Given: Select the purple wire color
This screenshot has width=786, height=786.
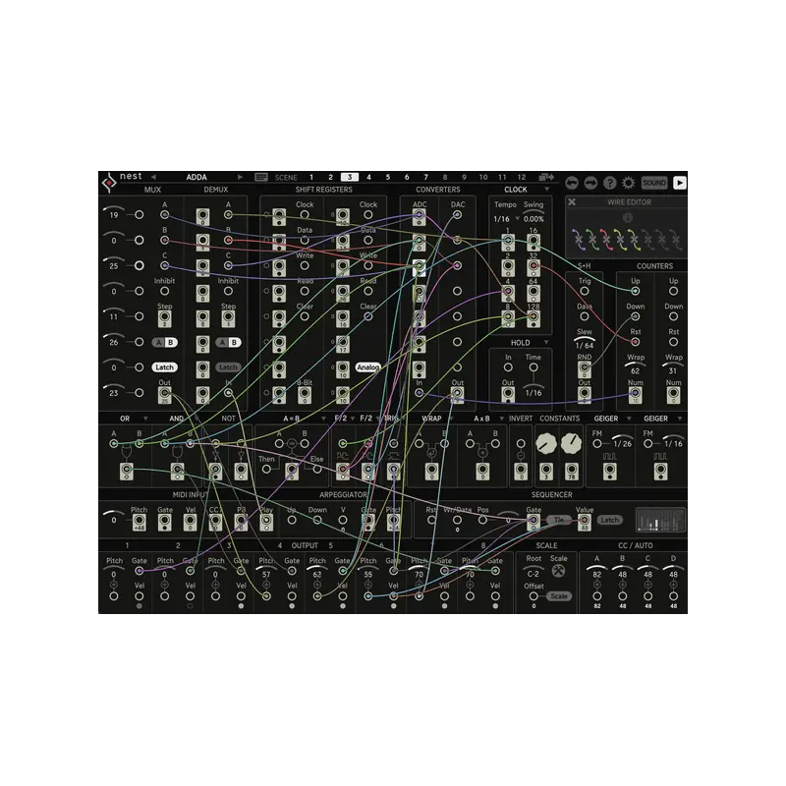Looking at the screenshot, I should 579,240.
